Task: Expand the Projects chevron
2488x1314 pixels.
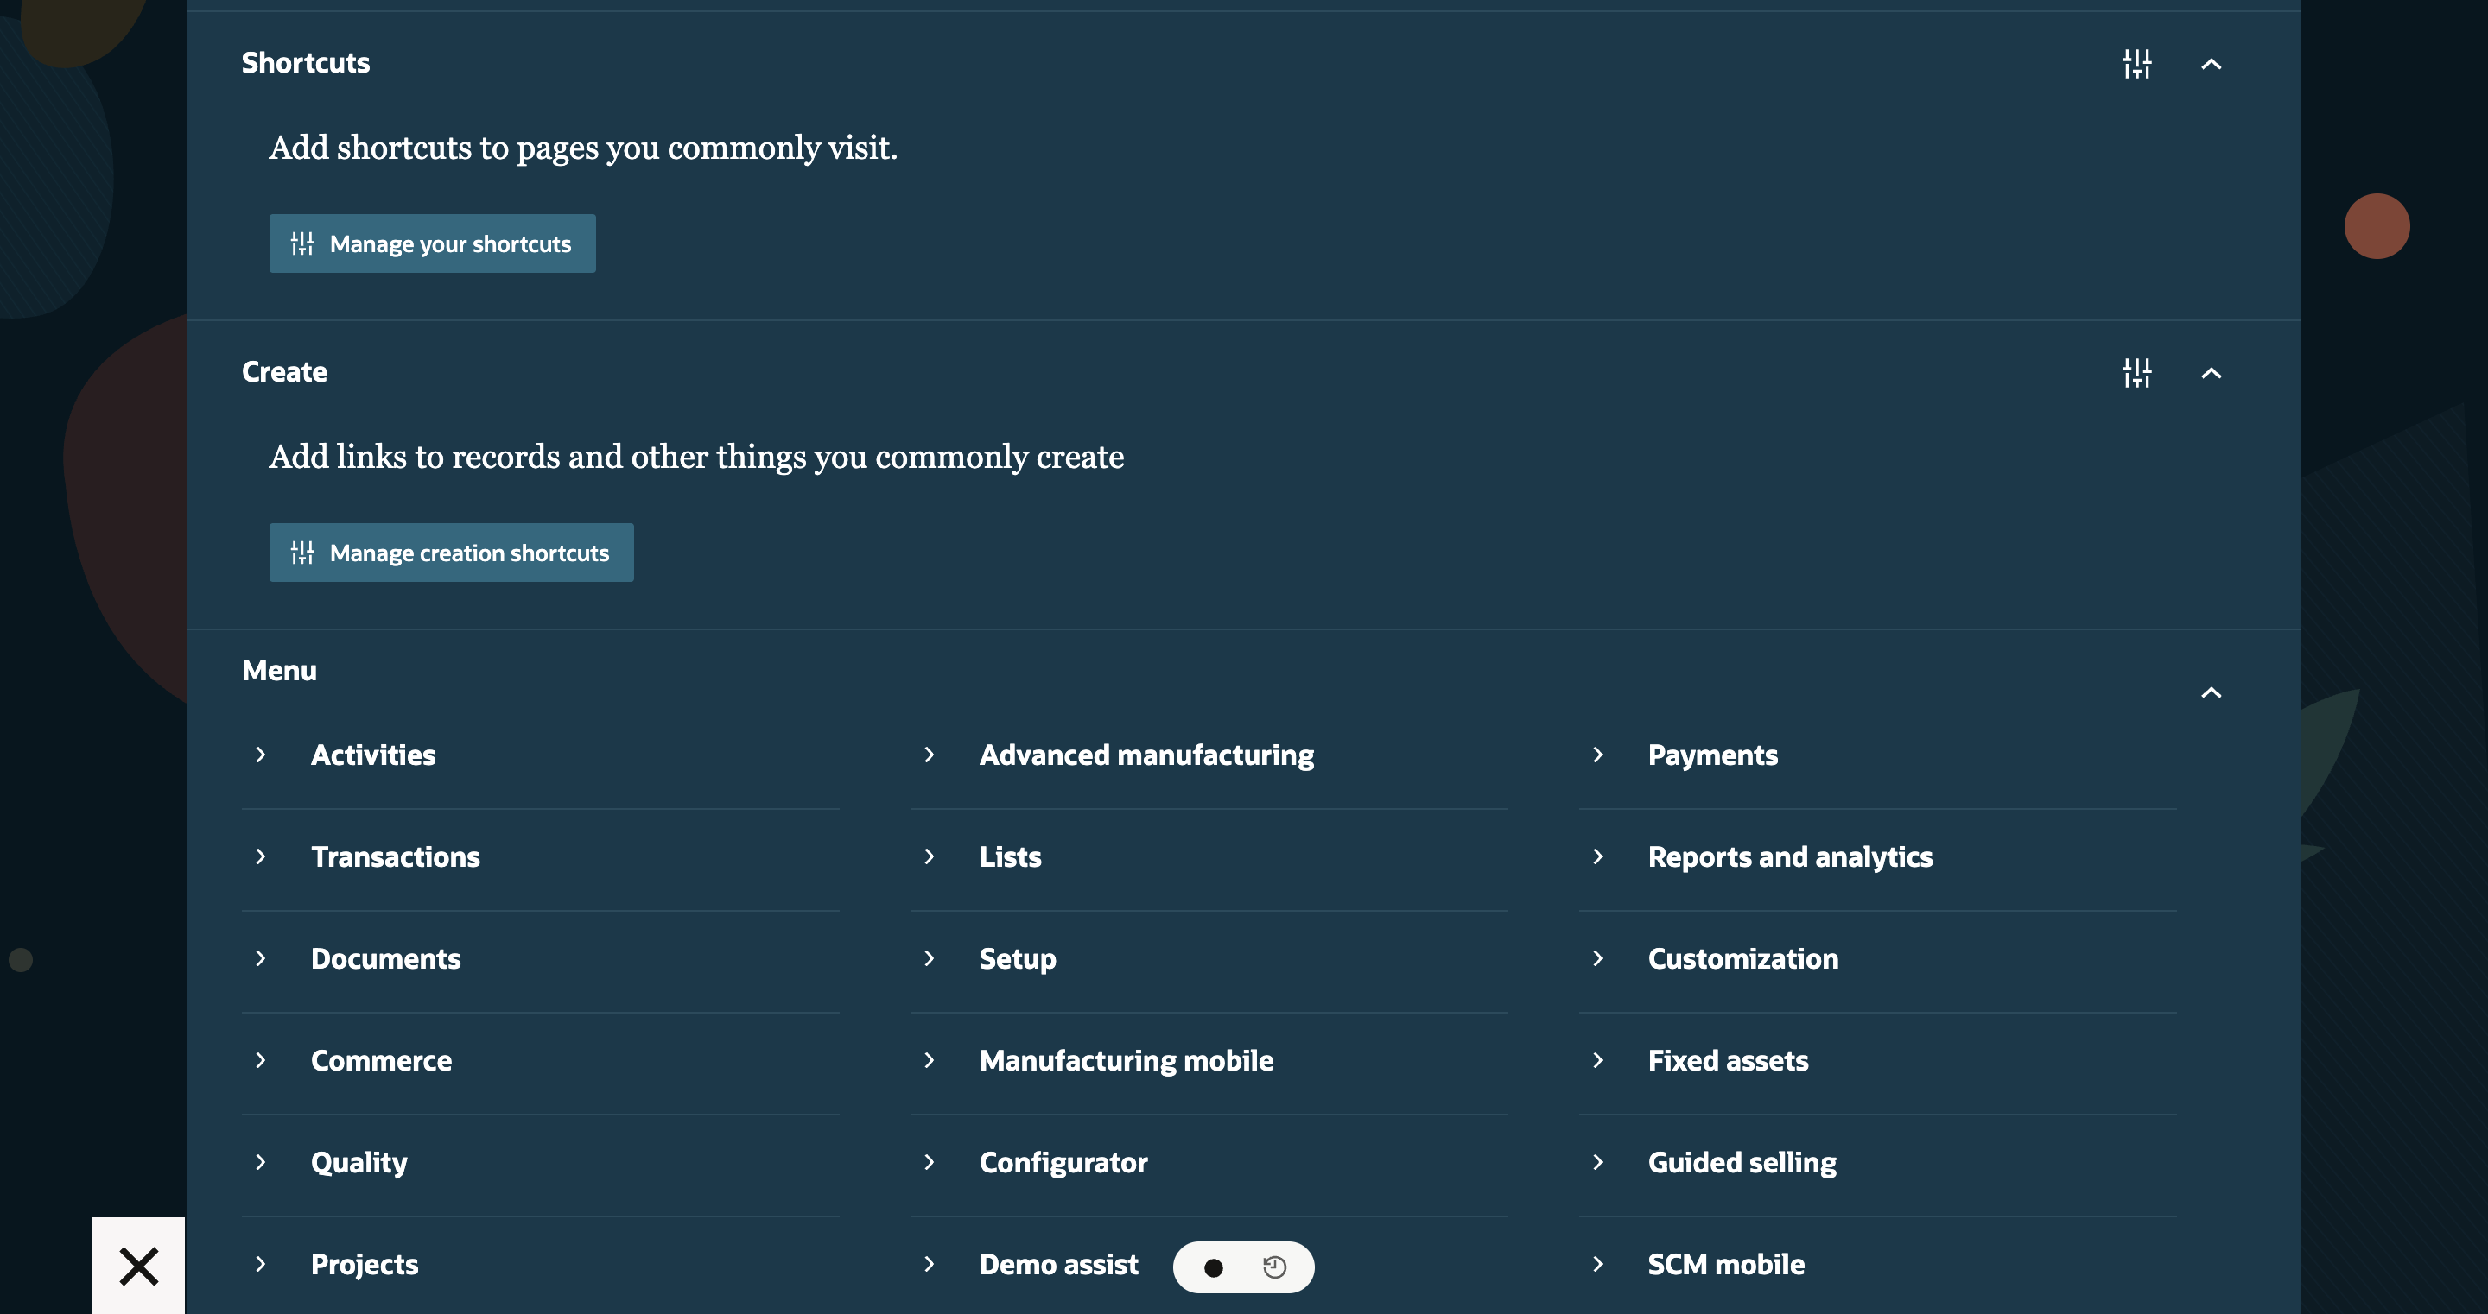Action: (x=260, y=1264)
